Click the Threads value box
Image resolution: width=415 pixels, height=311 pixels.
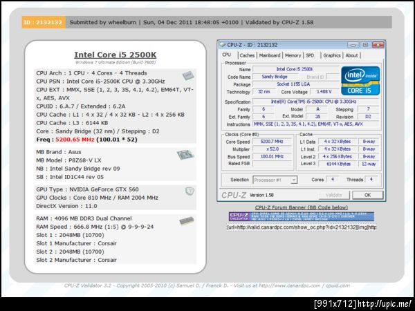(371, 179)
